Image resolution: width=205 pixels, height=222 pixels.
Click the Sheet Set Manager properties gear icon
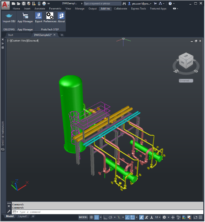[x=3, y=48]
